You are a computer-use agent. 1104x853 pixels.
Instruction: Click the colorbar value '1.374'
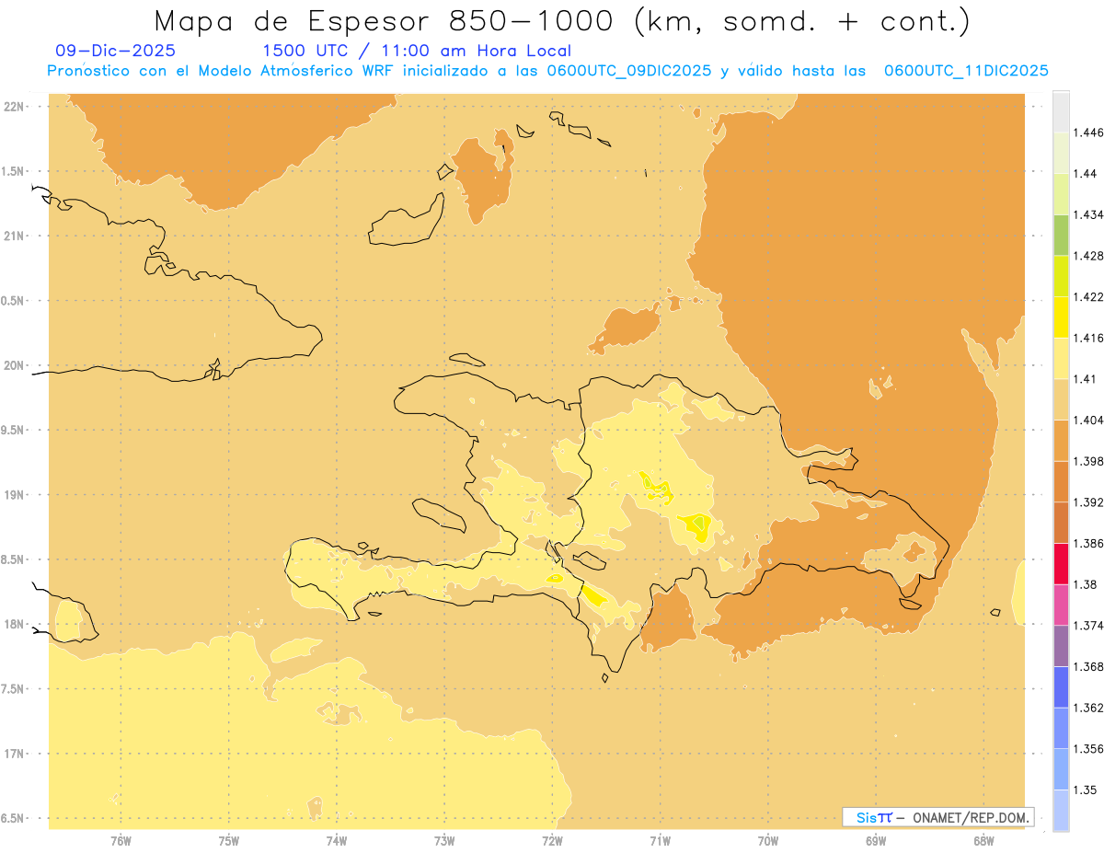pos(1088,626)
